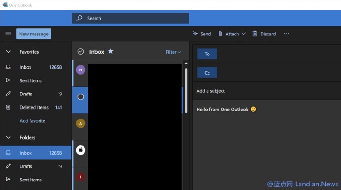Click the Apple sender avatar
The image size is (341, 190).
pos(80,150)
